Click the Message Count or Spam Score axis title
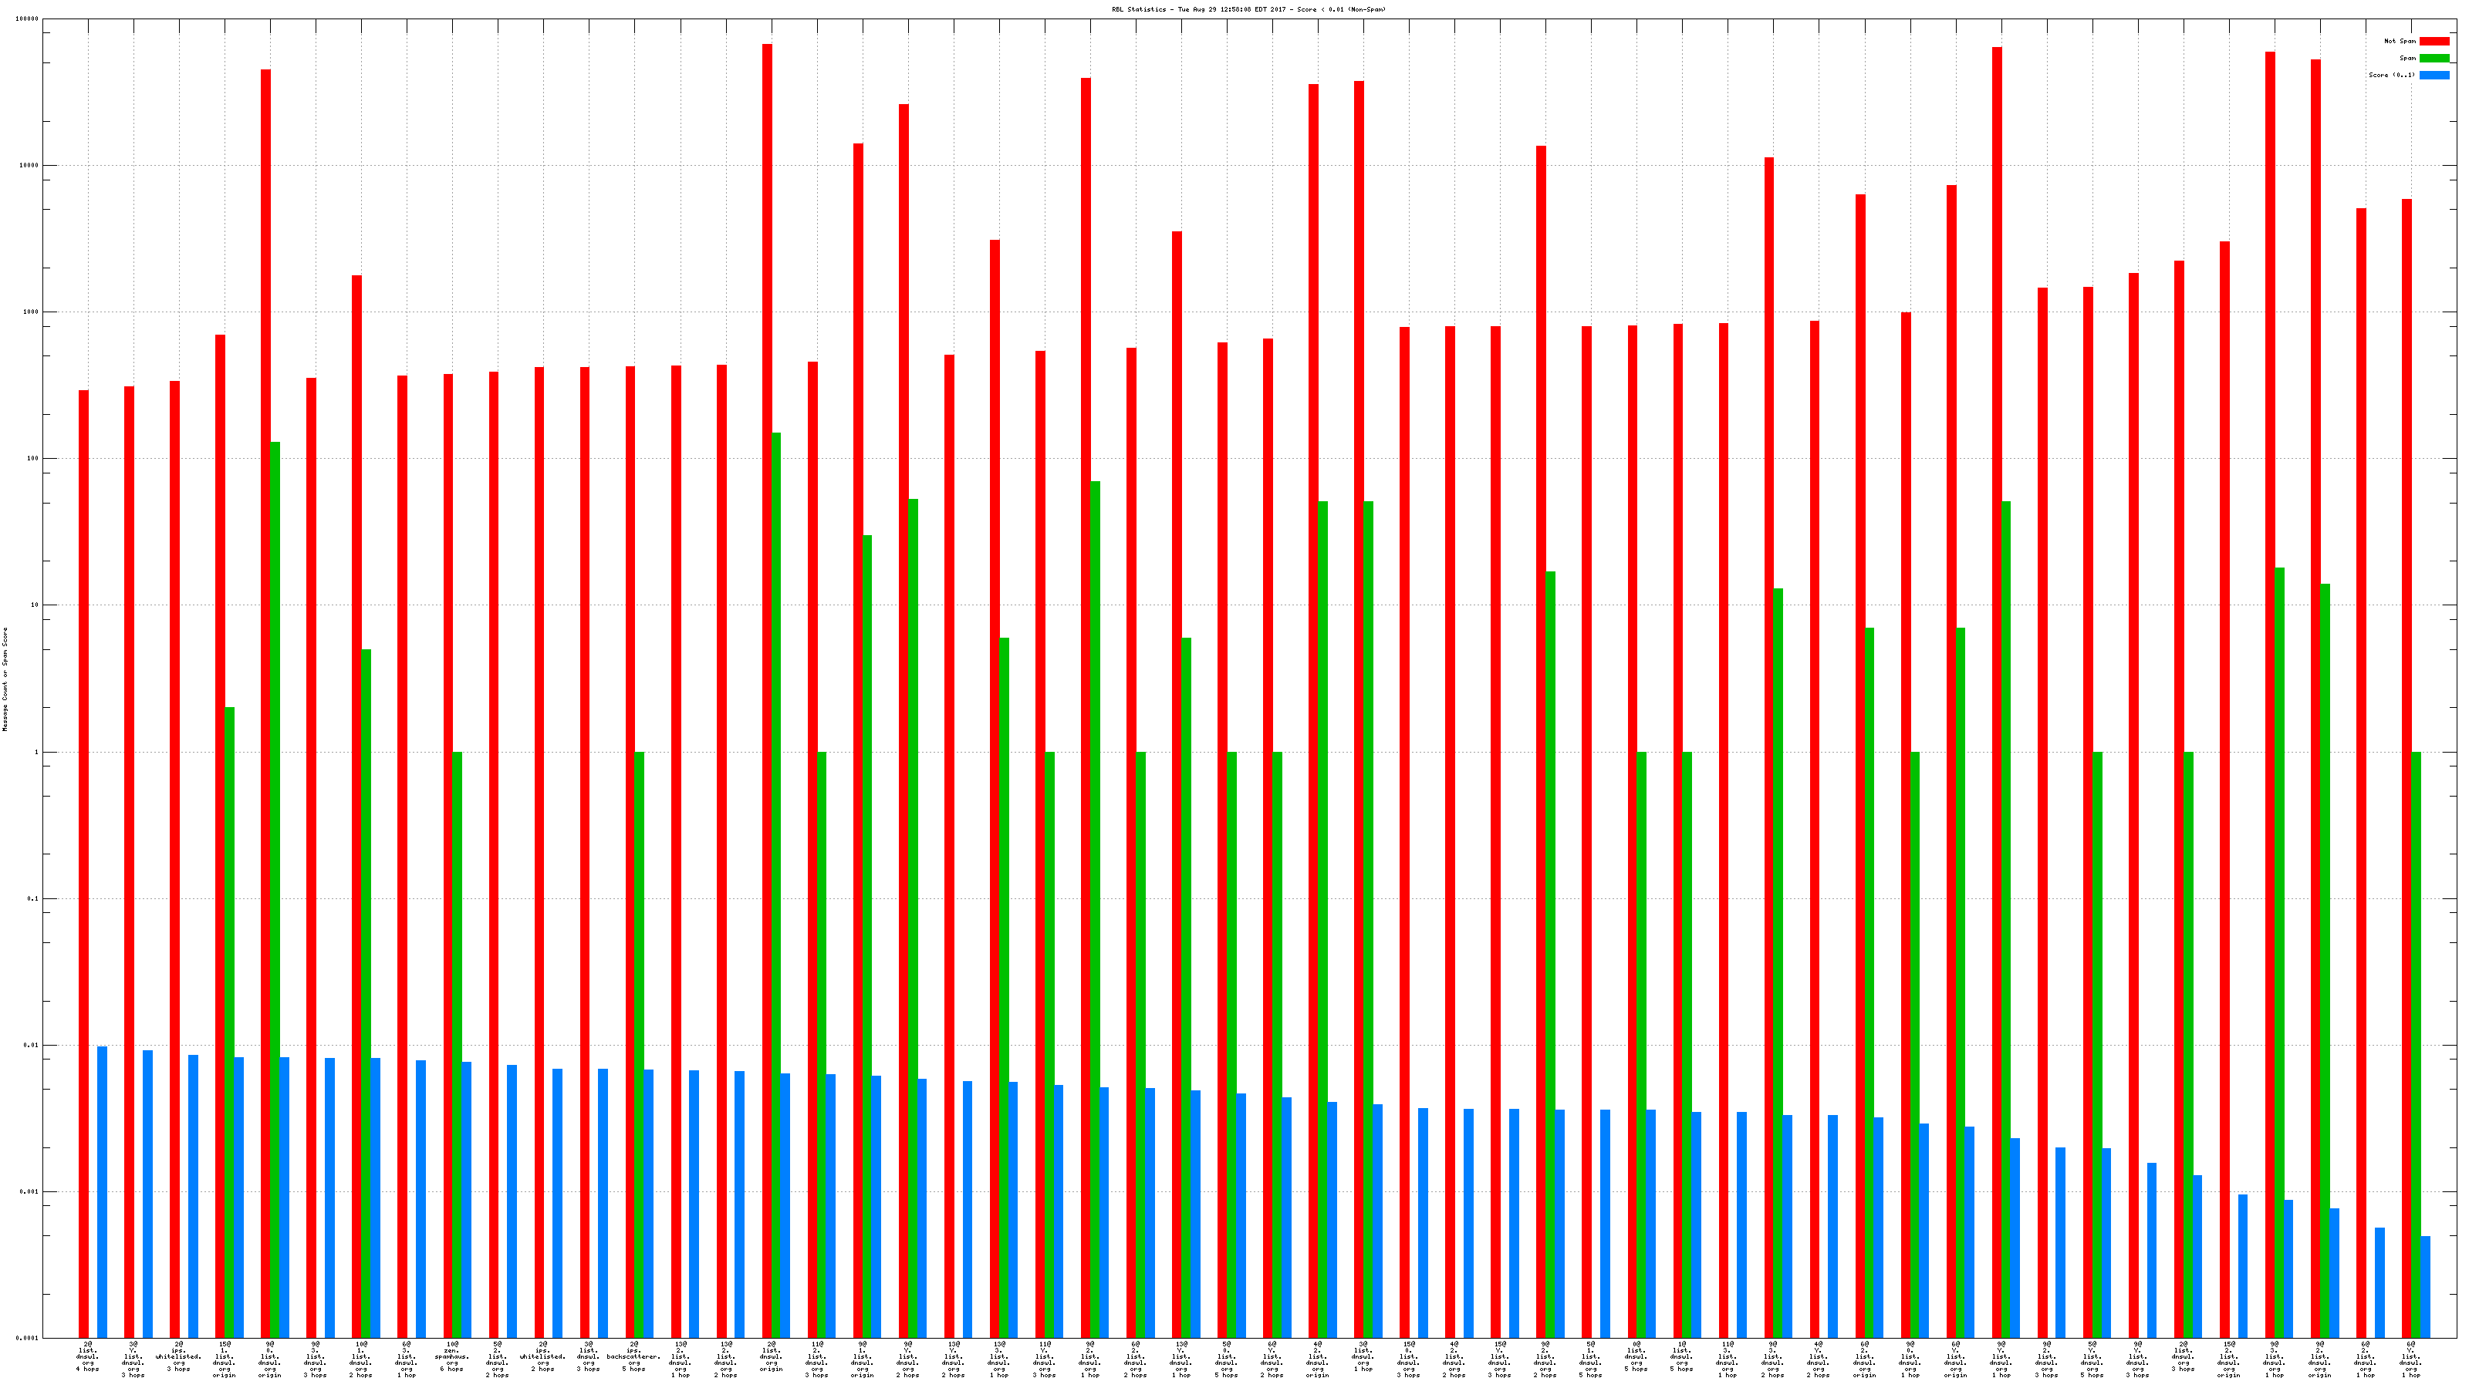 click(x=5, y=679)
